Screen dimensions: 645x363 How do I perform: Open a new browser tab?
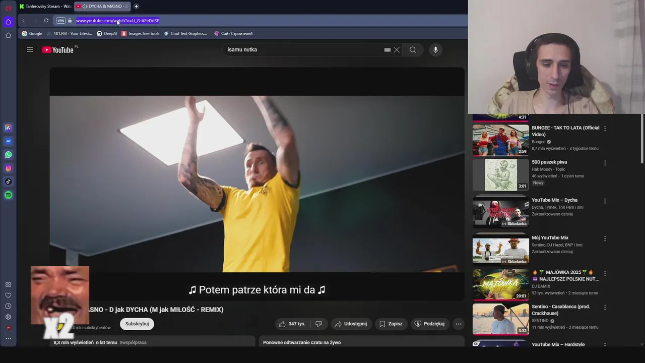[x=136, y=7]
